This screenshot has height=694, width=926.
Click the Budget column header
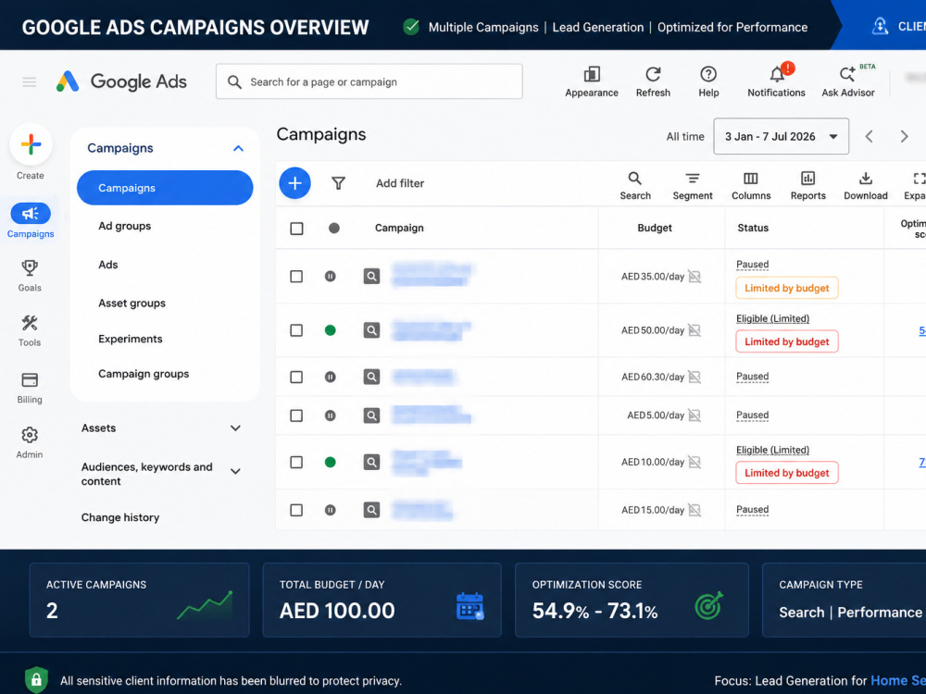(x=655, y=228)
